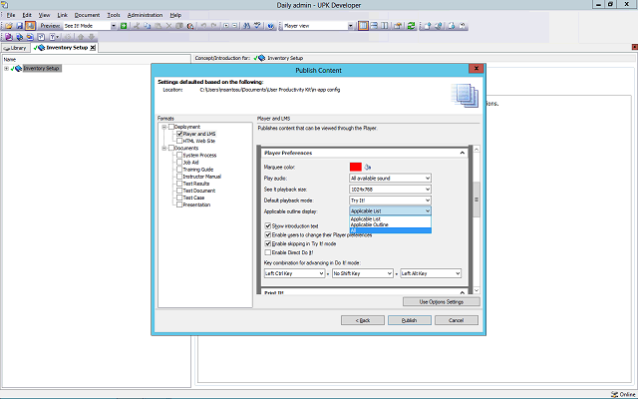The height and width of the screenshot is (399, 638).
Task: Enable Direct Do It! checkbox
Action: (x=268, y=252)
